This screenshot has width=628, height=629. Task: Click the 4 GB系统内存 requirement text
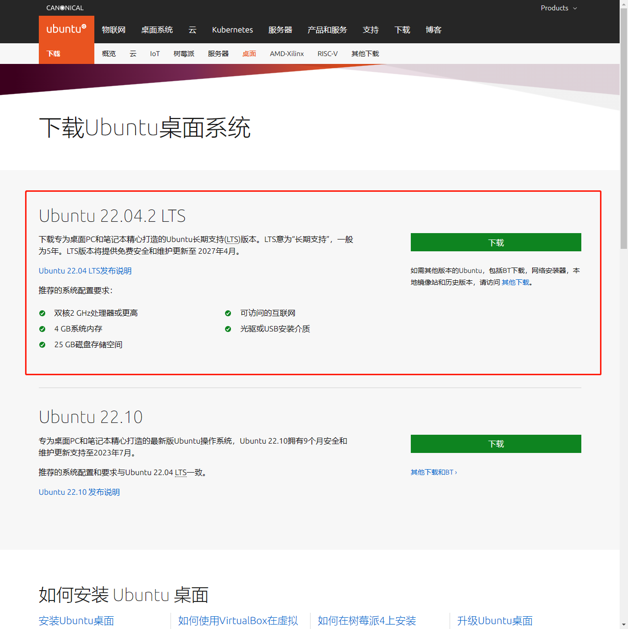(x=78, y=329)
